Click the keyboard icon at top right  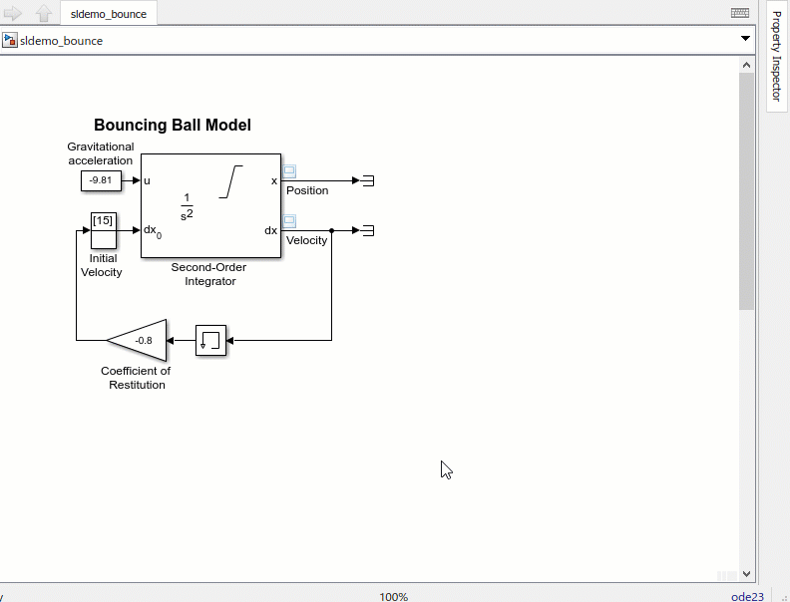740,13
